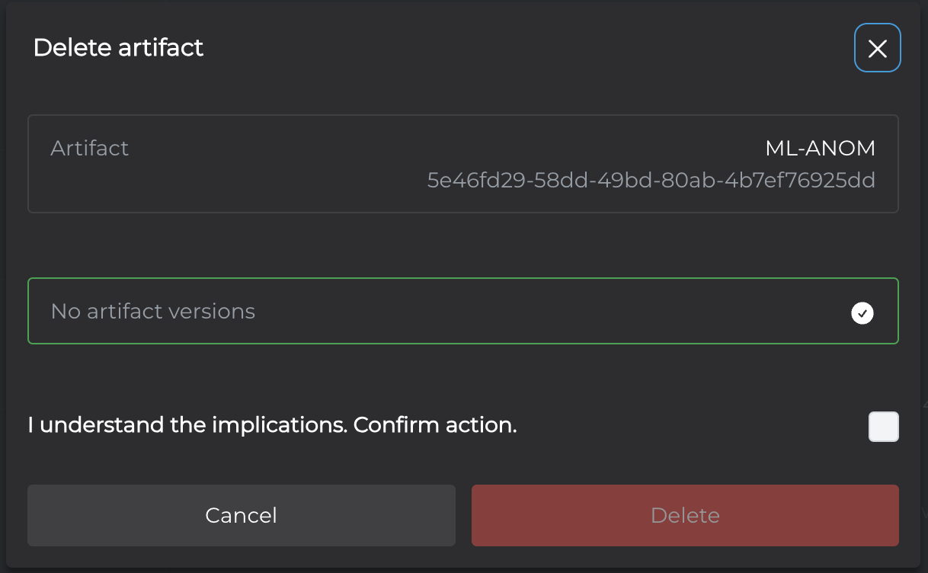Image resolution: width=928 pixels, height=573 pixels.
Task: Enable the understand-implications checkbox
Action: [x=884, y=427]
